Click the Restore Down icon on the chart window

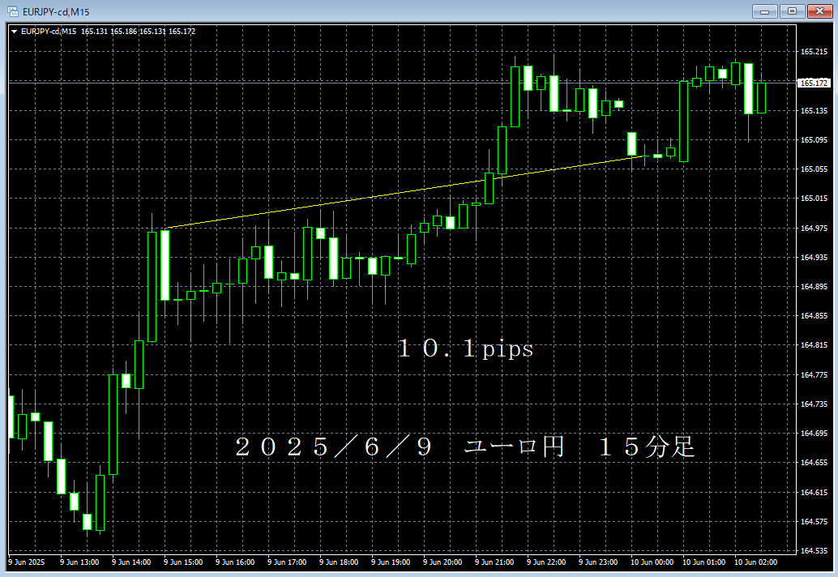(793, 11)
